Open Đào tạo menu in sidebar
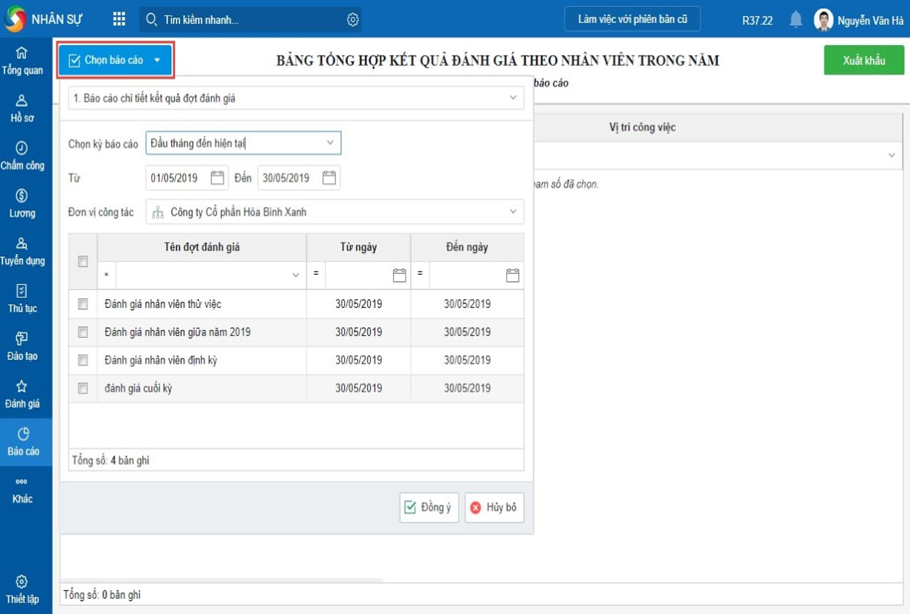 point(22,346)
